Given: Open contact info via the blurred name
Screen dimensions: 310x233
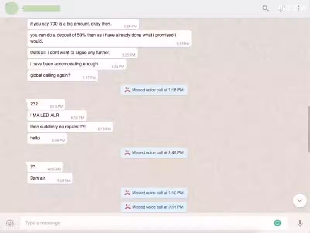Looking at the screenshot, I should 42,9.
